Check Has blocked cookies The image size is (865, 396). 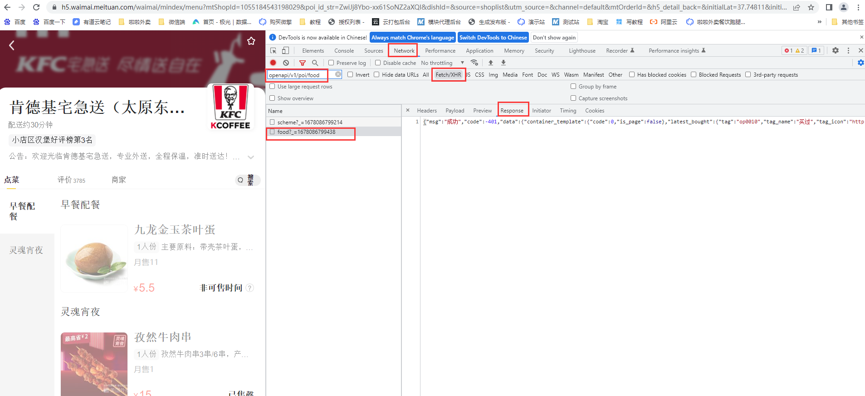[x=632, y=74]
